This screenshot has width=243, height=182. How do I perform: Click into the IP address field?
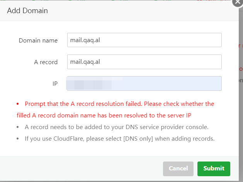coord(144,83)
